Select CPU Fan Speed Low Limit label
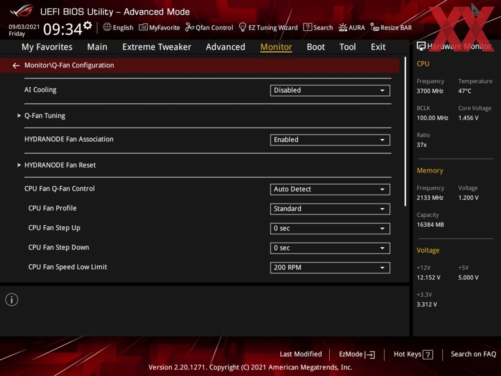 pos(68,267)
